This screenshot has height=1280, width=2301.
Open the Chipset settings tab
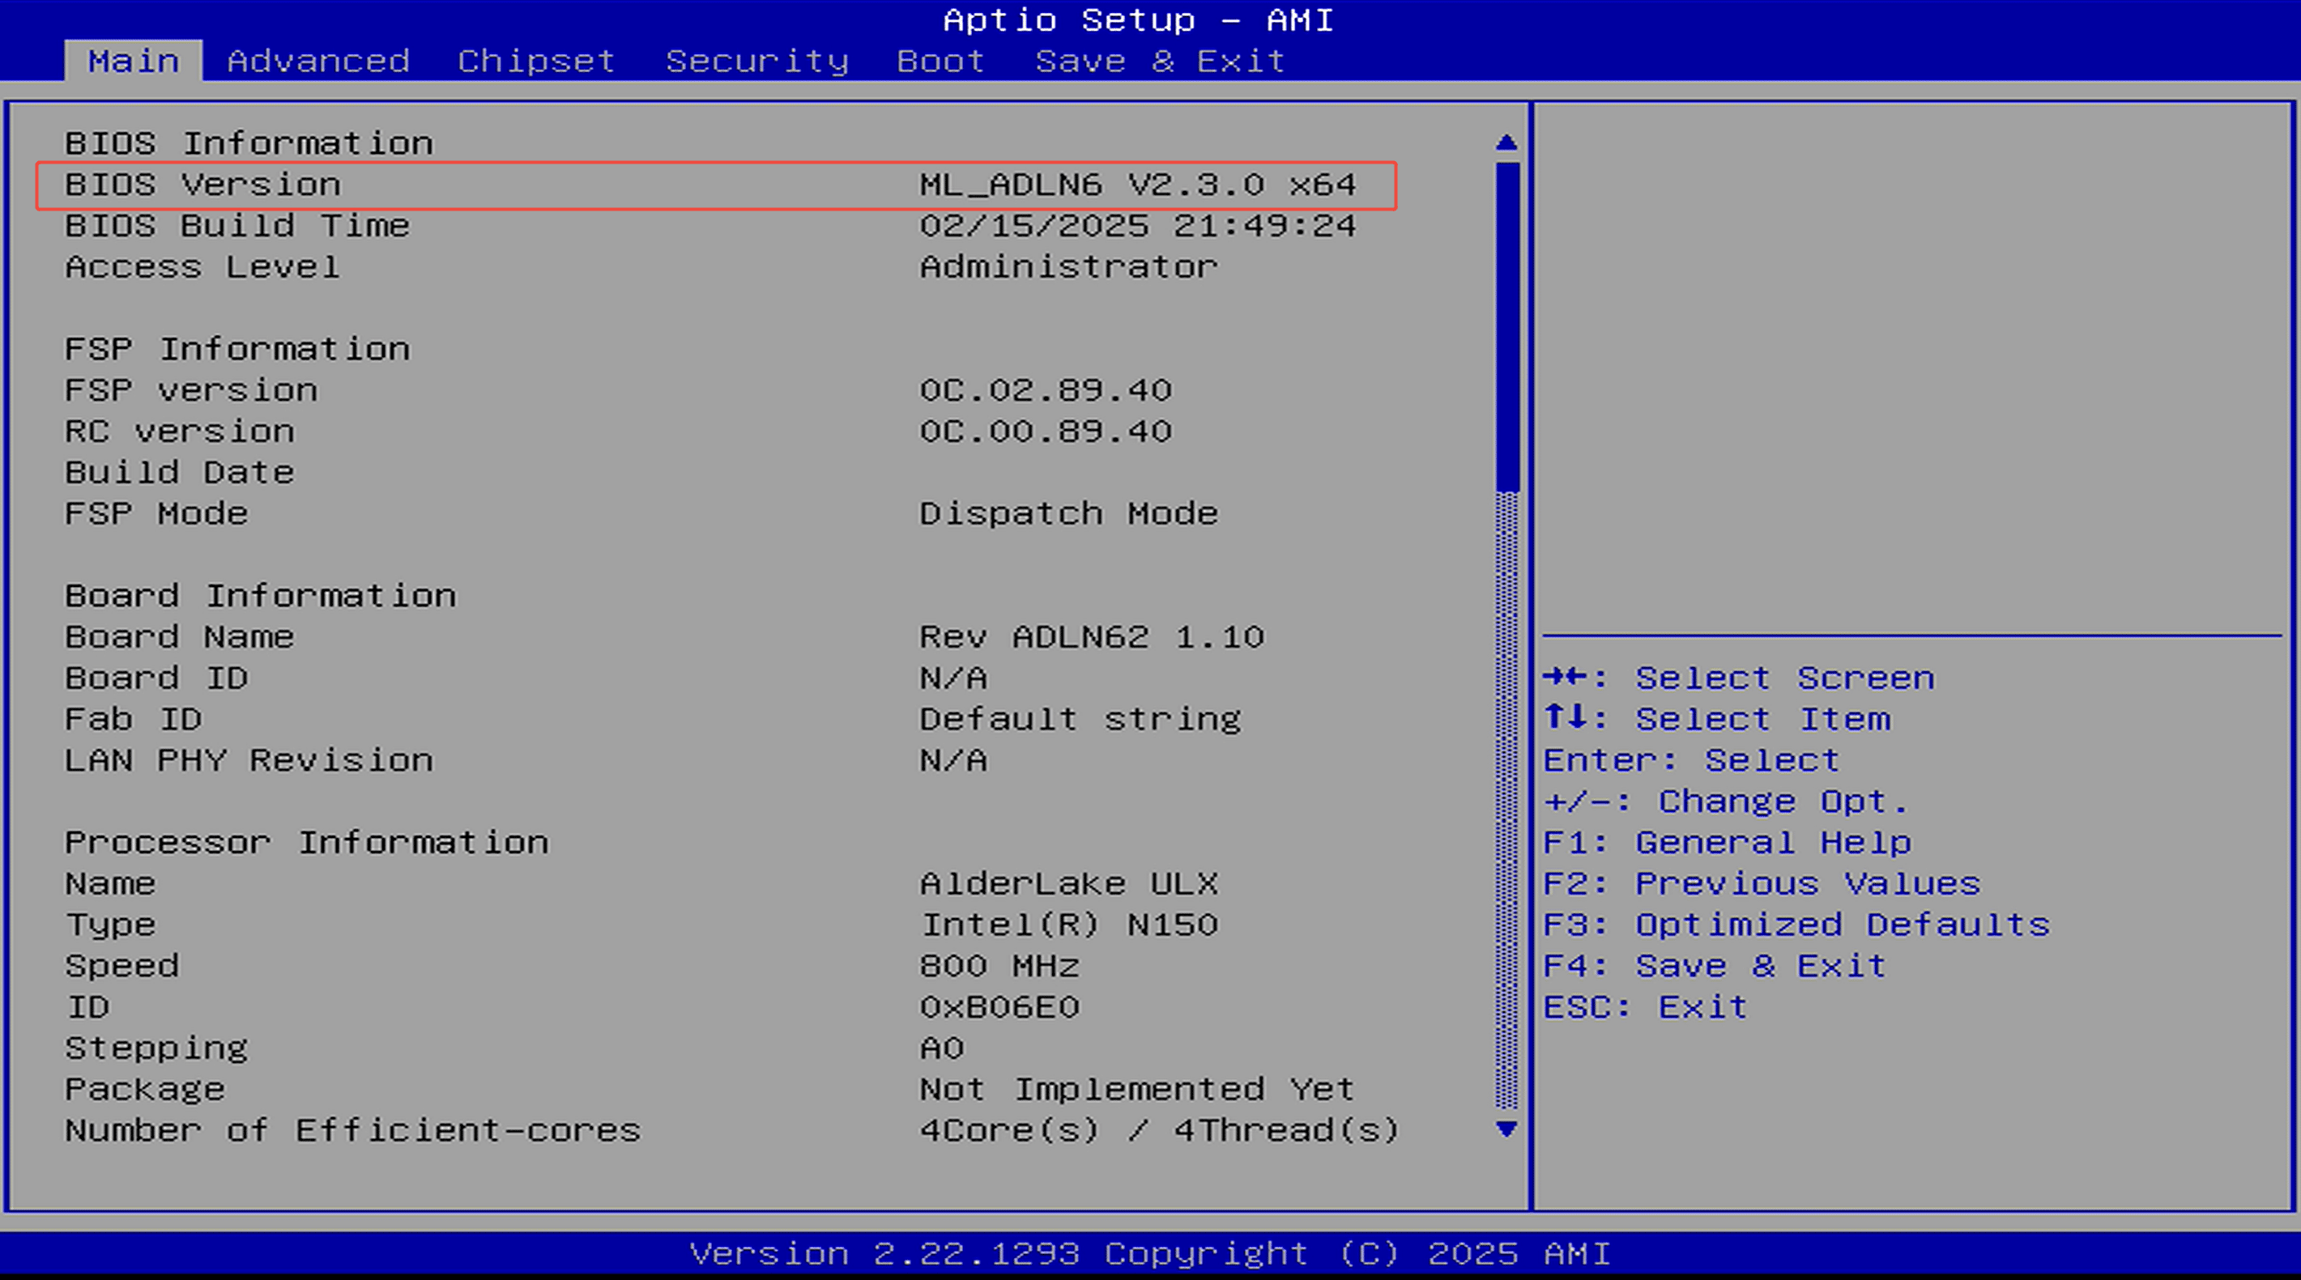click(x=535, y=60)
